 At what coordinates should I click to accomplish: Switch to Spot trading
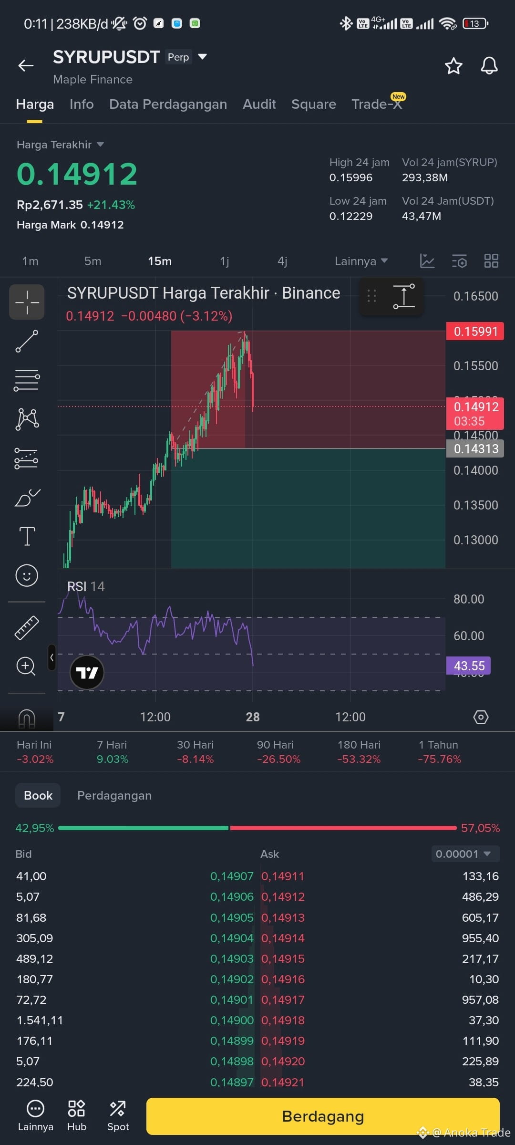pyautogui.click(x=118, y=1116)
